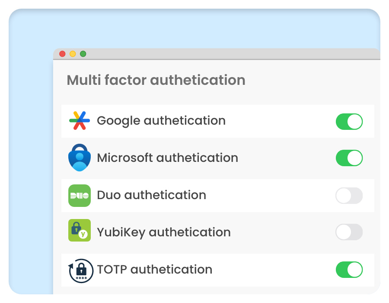Toggle off TOTP authentication
Viewport: 389px width, 303px height.
(x=349, y=270)
